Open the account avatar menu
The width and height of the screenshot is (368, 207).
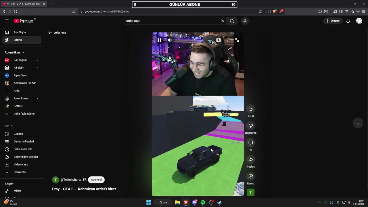(x=359, y=21)
